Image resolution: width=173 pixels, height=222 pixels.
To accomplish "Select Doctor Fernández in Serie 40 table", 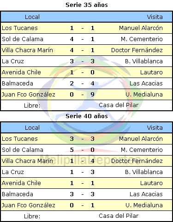I will pyautogui.click(x=137, y=161).
